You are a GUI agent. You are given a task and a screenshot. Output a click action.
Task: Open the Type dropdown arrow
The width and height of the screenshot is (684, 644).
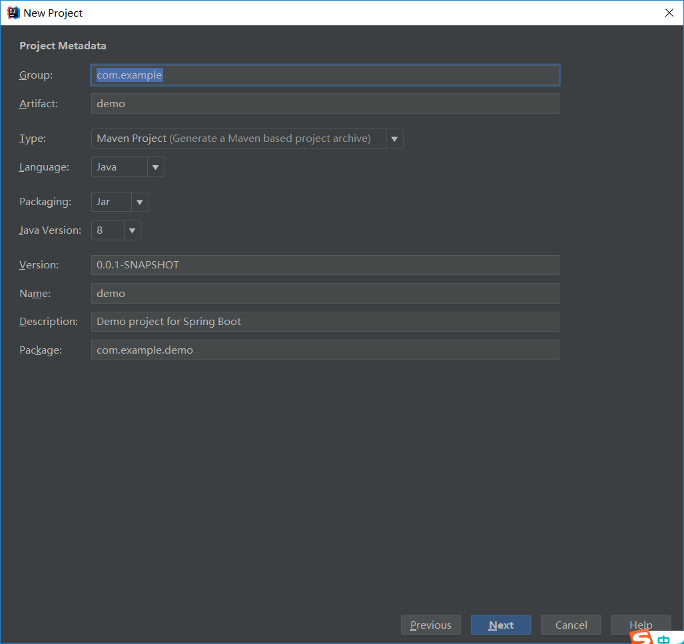[x=394, y=139]
